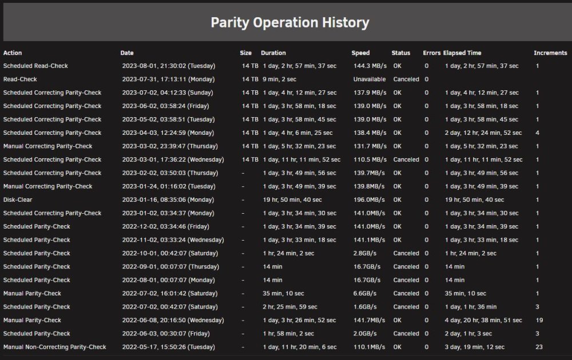The width and height of the screenshot is (572, 360).
Task: Select date 2023-06-02, 03:58:24 (Friday)
Action: click(166, 106)
